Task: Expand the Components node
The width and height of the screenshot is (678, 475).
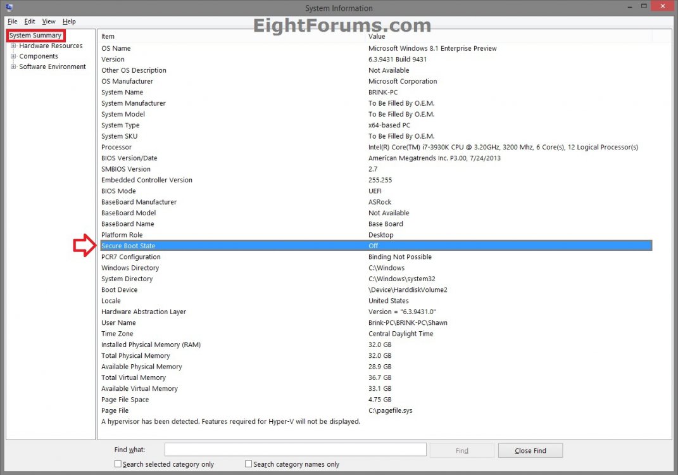Action: (x=13, y=56)
